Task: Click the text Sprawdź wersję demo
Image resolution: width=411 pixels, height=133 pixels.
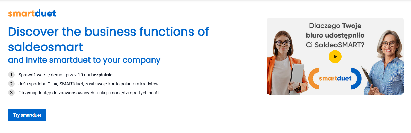Action: [x=40, y=75]
